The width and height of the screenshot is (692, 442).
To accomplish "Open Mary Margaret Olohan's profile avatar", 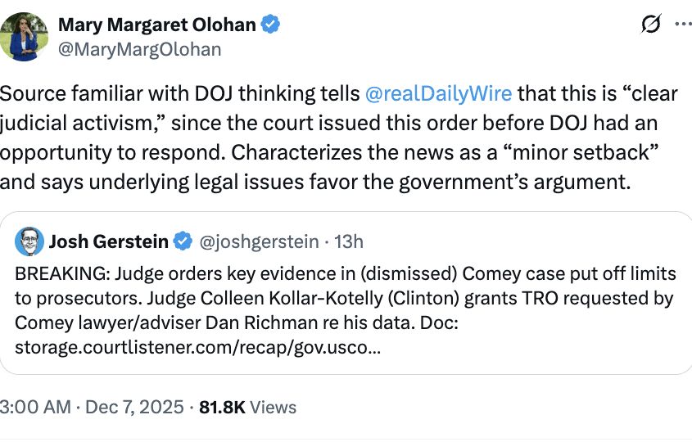I will pyautogui.click(x=25, y=37).
